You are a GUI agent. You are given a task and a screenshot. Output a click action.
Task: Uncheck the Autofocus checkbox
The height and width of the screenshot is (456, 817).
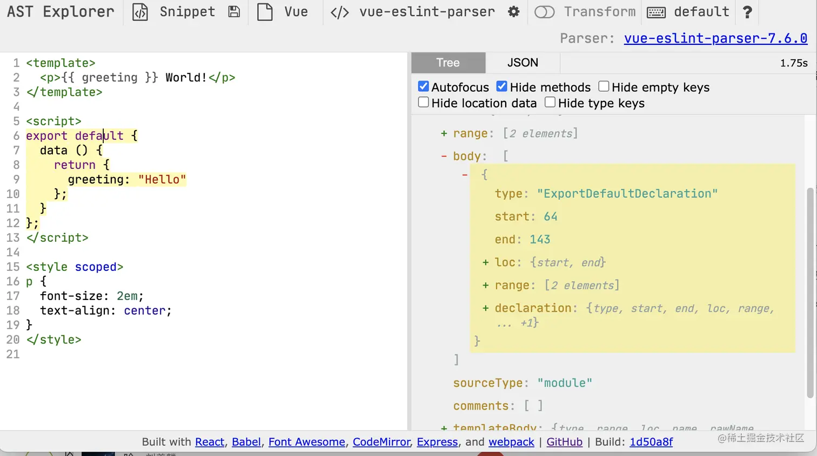(424, 86)
